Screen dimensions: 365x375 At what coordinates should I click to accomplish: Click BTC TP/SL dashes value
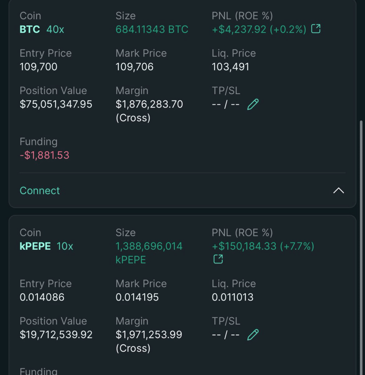click(226, 104)
